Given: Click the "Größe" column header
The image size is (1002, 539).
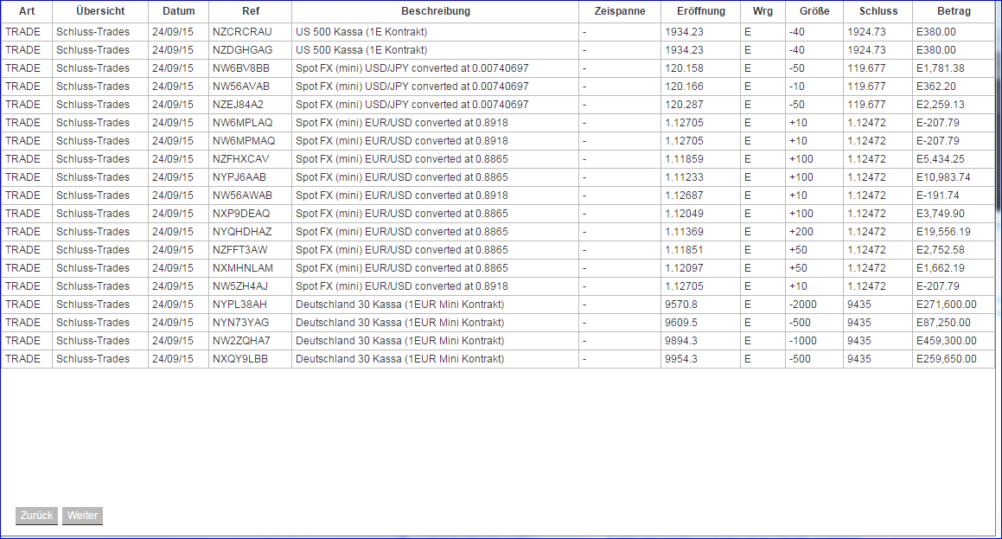Looking at the screenshot, I should (x=813, y=11).
